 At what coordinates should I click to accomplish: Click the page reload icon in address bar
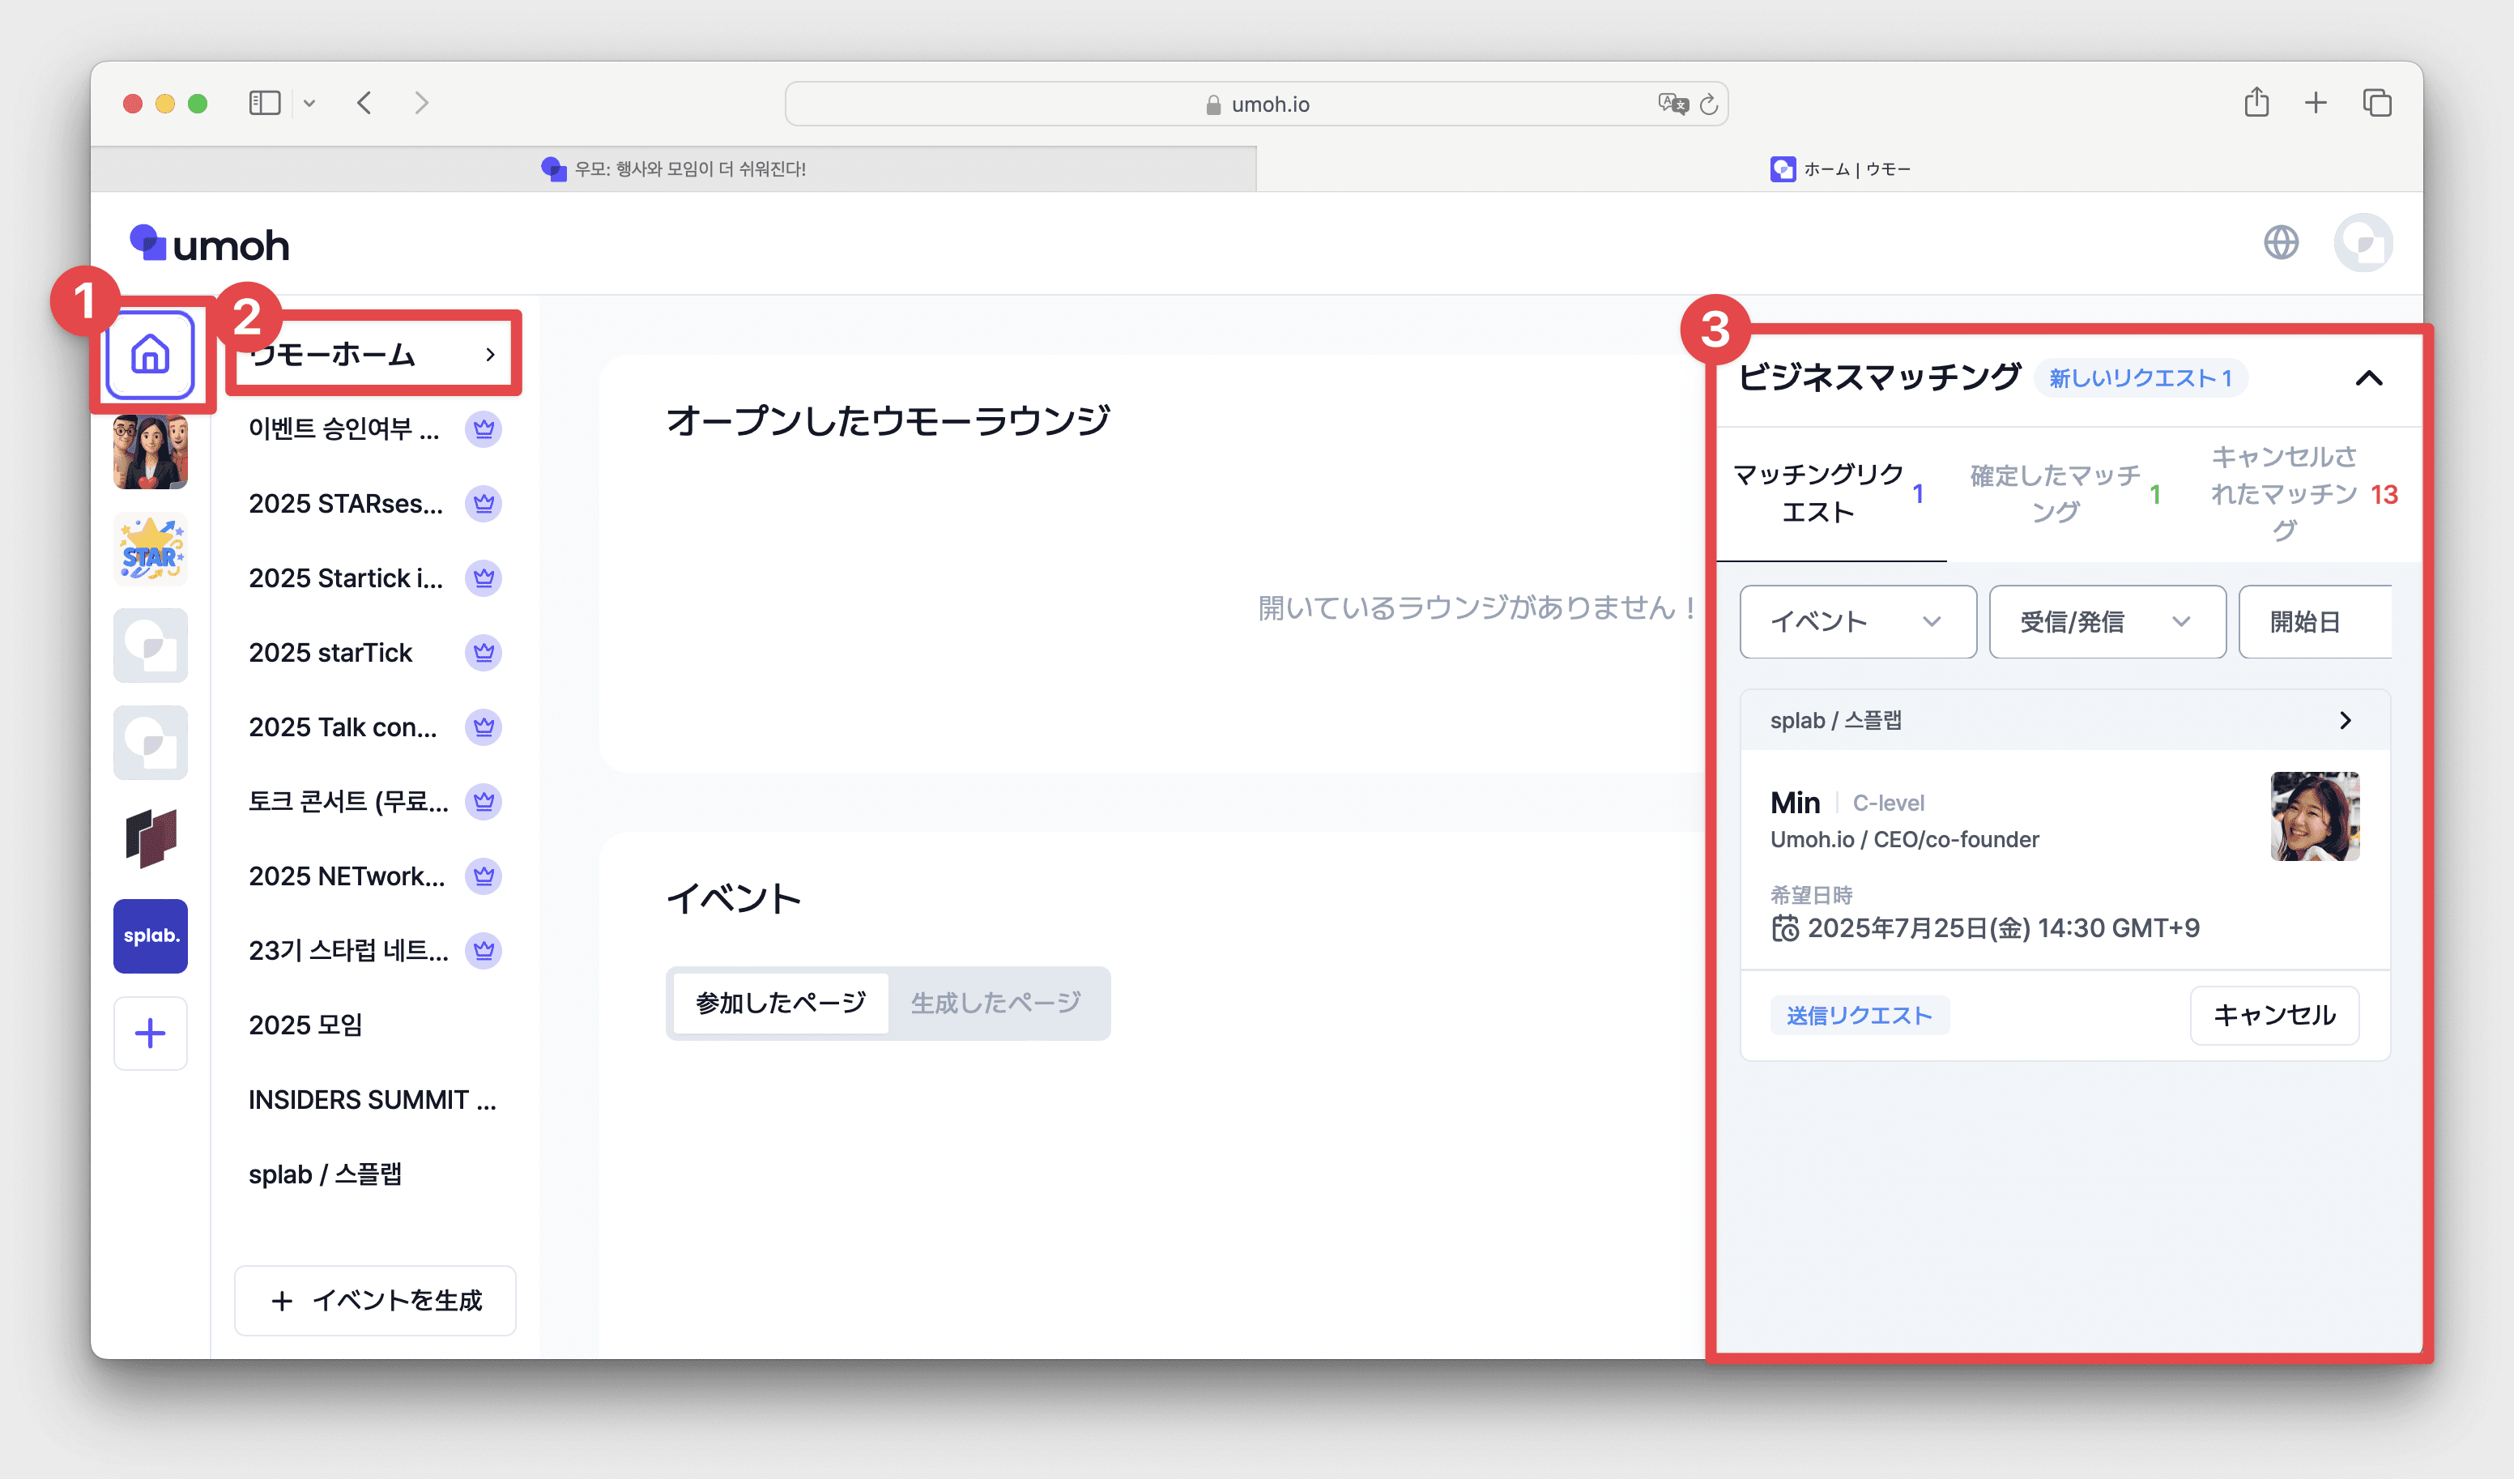click(x=1708, y=104)
